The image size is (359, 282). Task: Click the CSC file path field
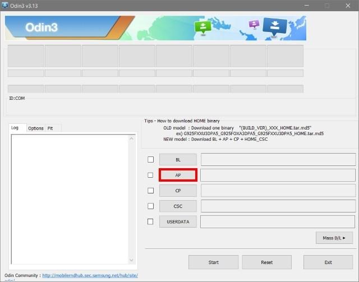[278, 206]
